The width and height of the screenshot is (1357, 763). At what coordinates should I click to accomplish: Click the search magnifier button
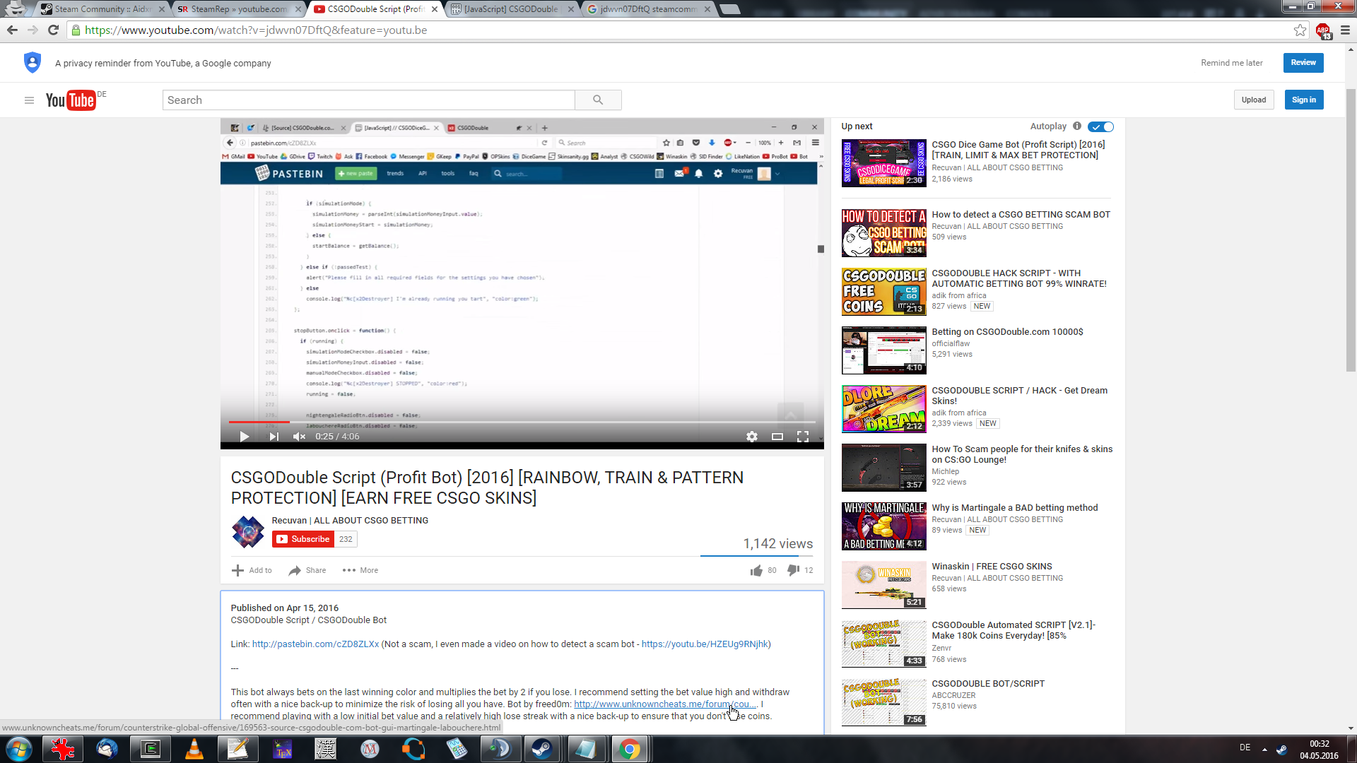point(598,100)
